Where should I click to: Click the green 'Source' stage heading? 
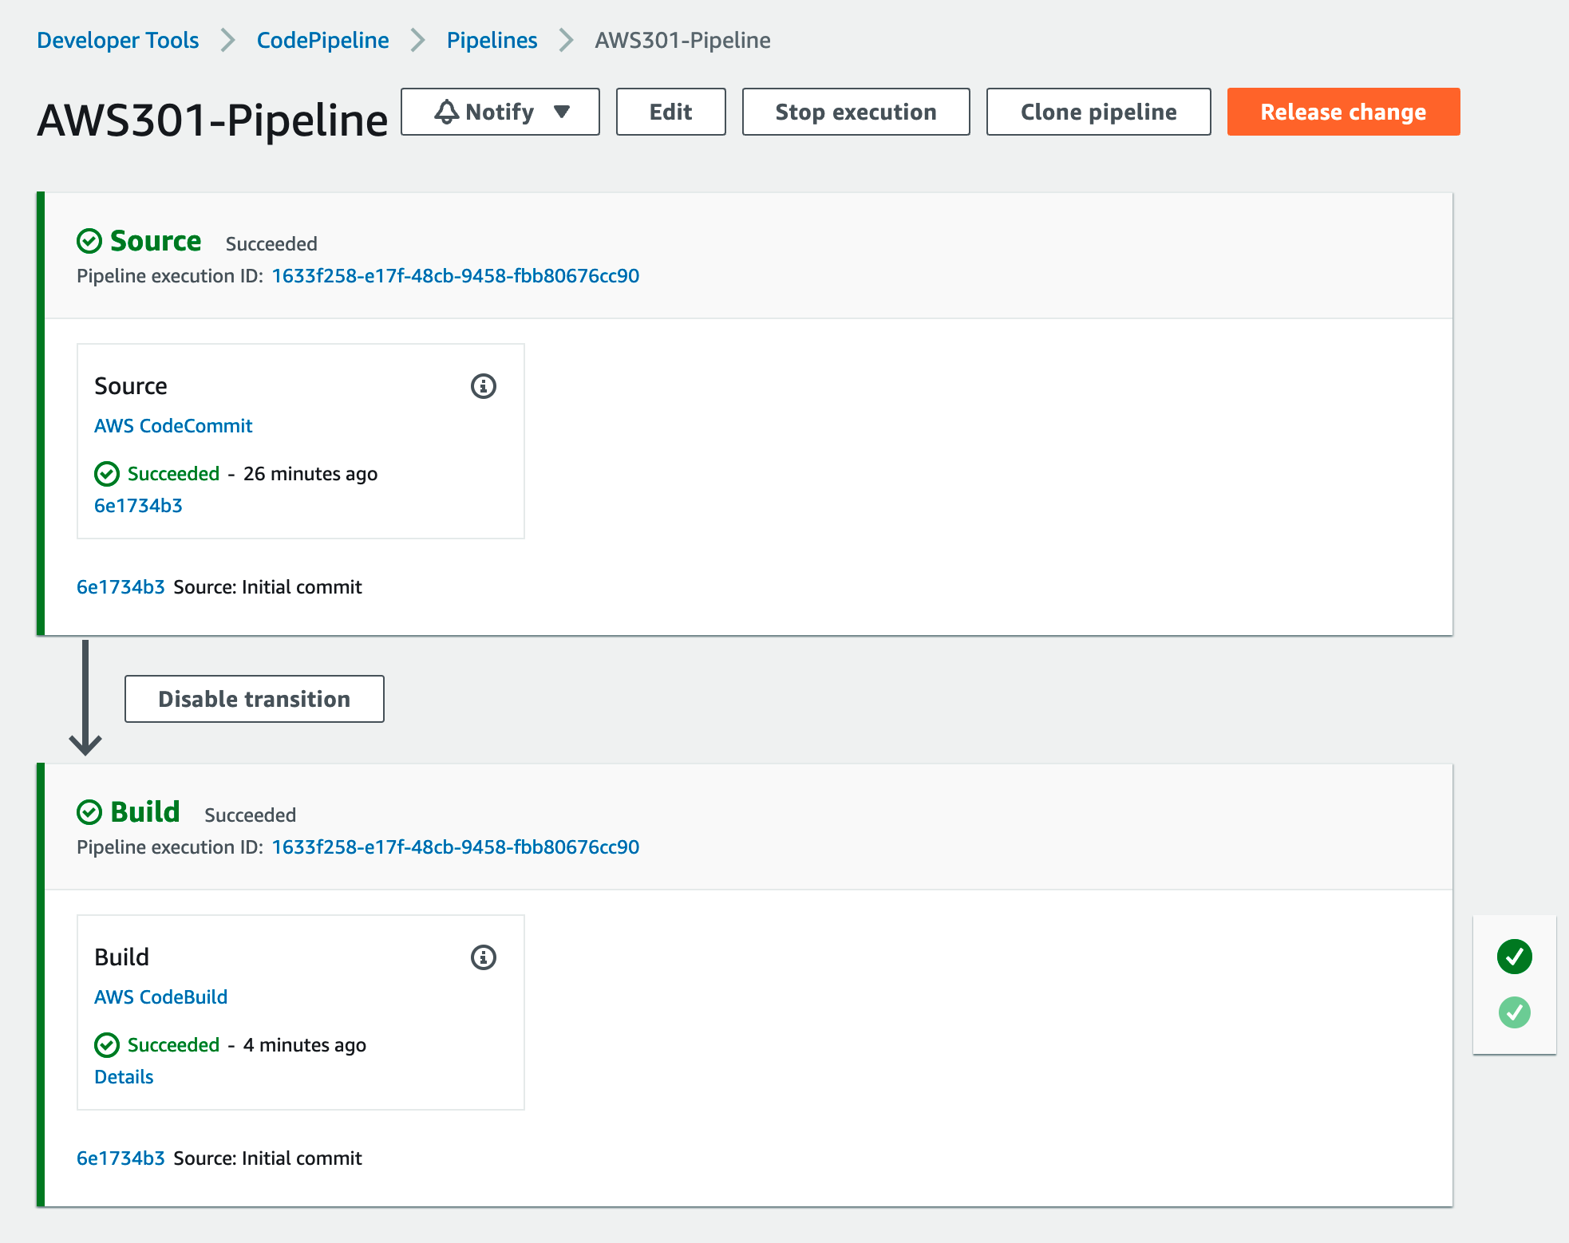pos(156,241)
